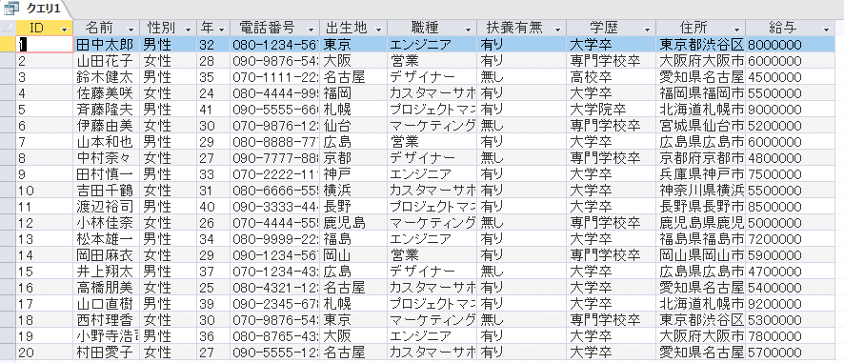Click the name cell 鈴木健太

tap(107, 77)
